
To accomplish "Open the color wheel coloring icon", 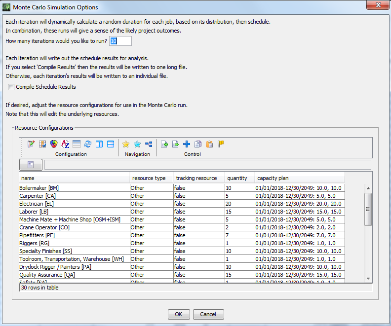I will (54, 144).
